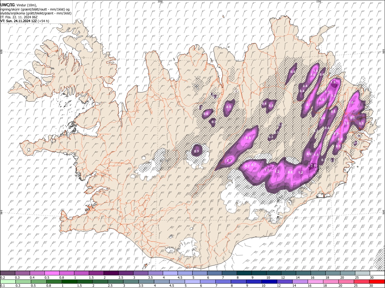Screen dimensions: 385x288
Task: Click the violet 12–14 swatch in the bottom legend row
Action: (285, 281)
